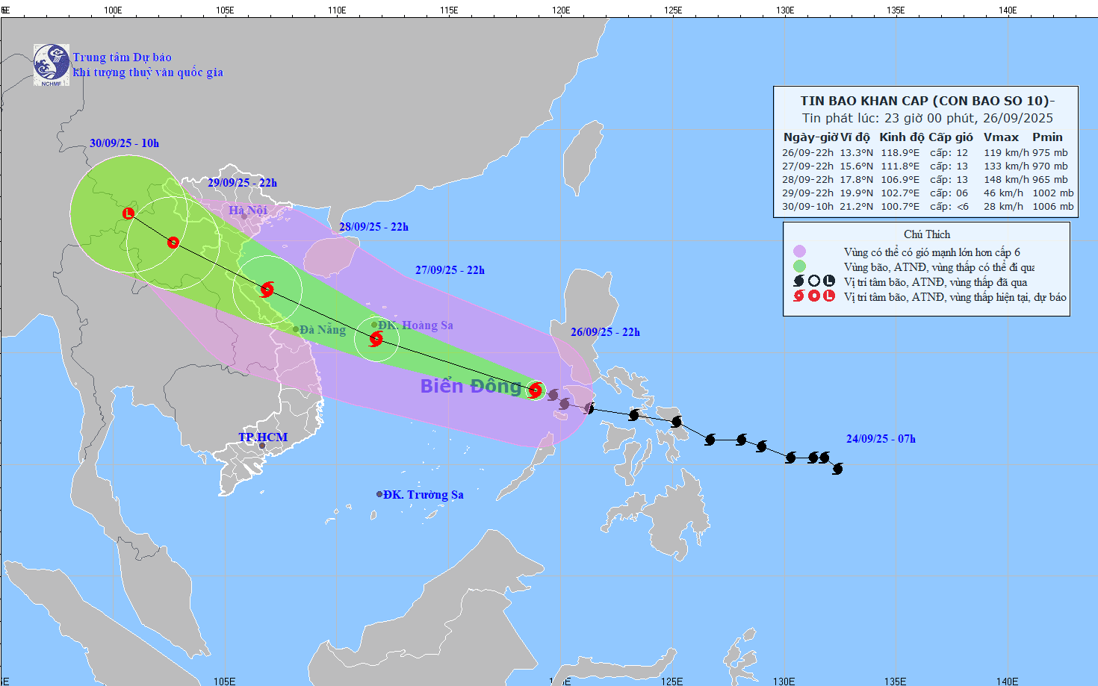
Task: Click the Biển Đông sea label
Action: tap(471, 386)
